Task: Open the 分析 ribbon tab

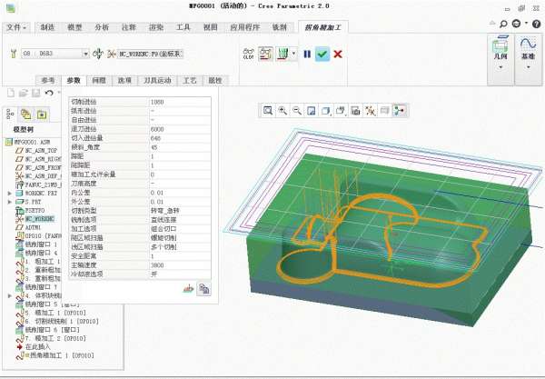Action: 102,28
